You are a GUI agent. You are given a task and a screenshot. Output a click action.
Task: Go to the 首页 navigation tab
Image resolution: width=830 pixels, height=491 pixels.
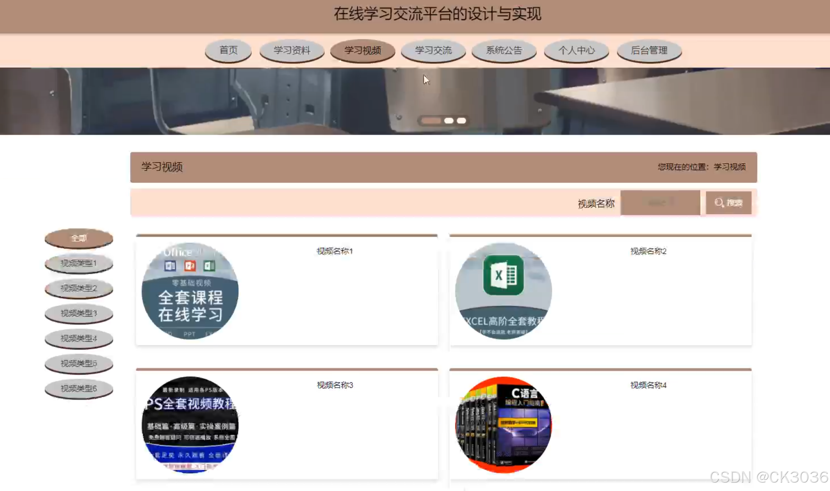pyautogui.click(x=228, y=50)
